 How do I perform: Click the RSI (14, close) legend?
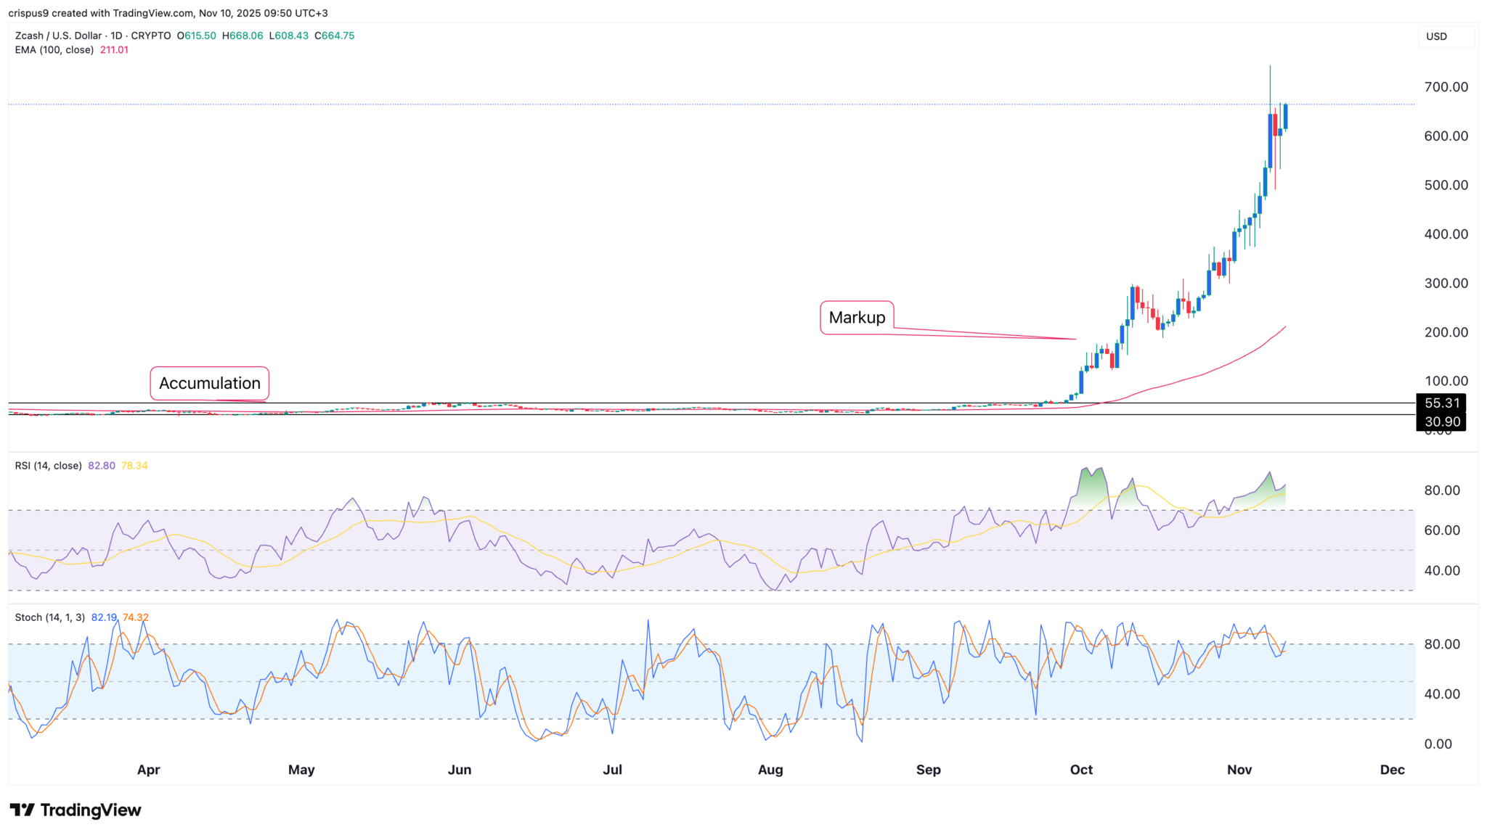click(x=48, y=466)
